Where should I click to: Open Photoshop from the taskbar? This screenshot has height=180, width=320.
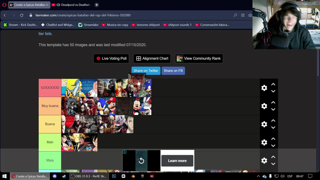tap(114, 176)
